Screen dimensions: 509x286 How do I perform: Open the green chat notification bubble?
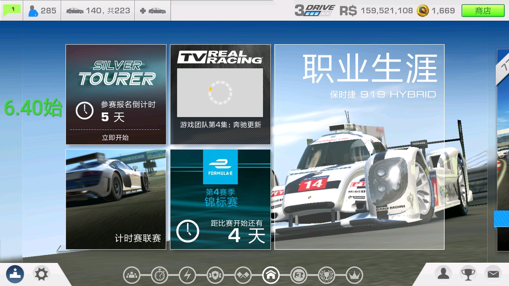(12, 10)
